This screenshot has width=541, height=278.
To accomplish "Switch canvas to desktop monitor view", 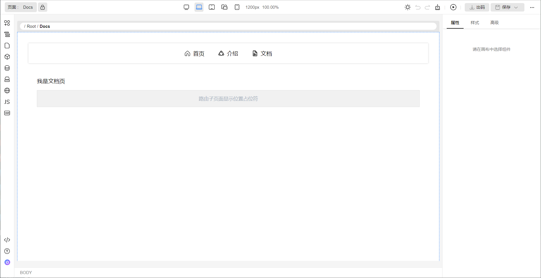I will tap(186, 7).
